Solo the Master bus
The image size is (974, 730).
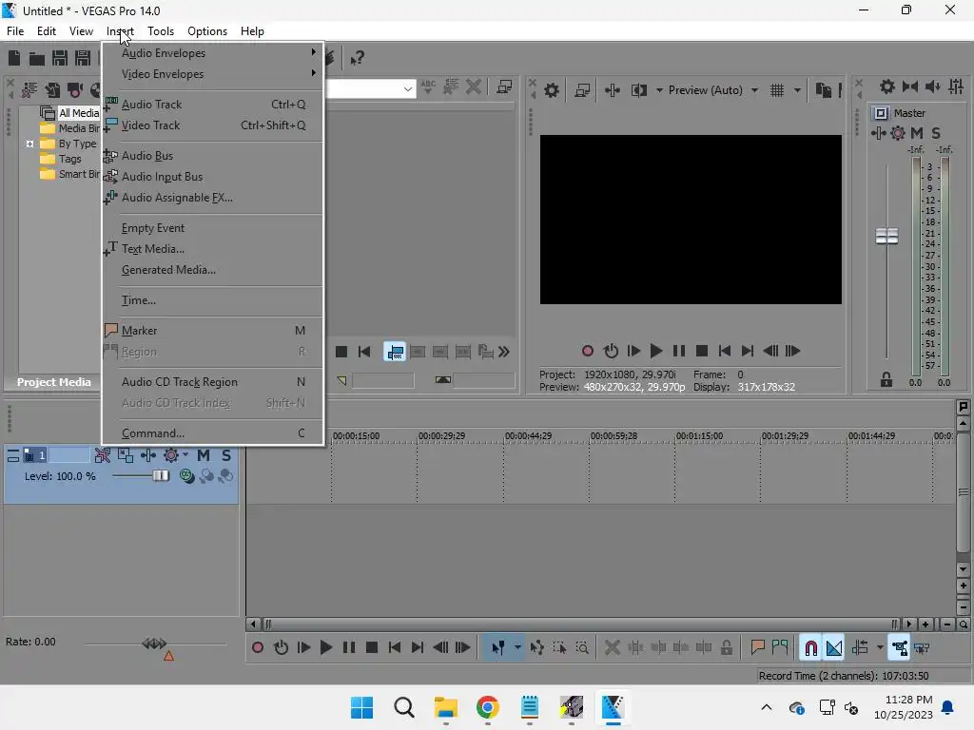(x=936, y=133)
